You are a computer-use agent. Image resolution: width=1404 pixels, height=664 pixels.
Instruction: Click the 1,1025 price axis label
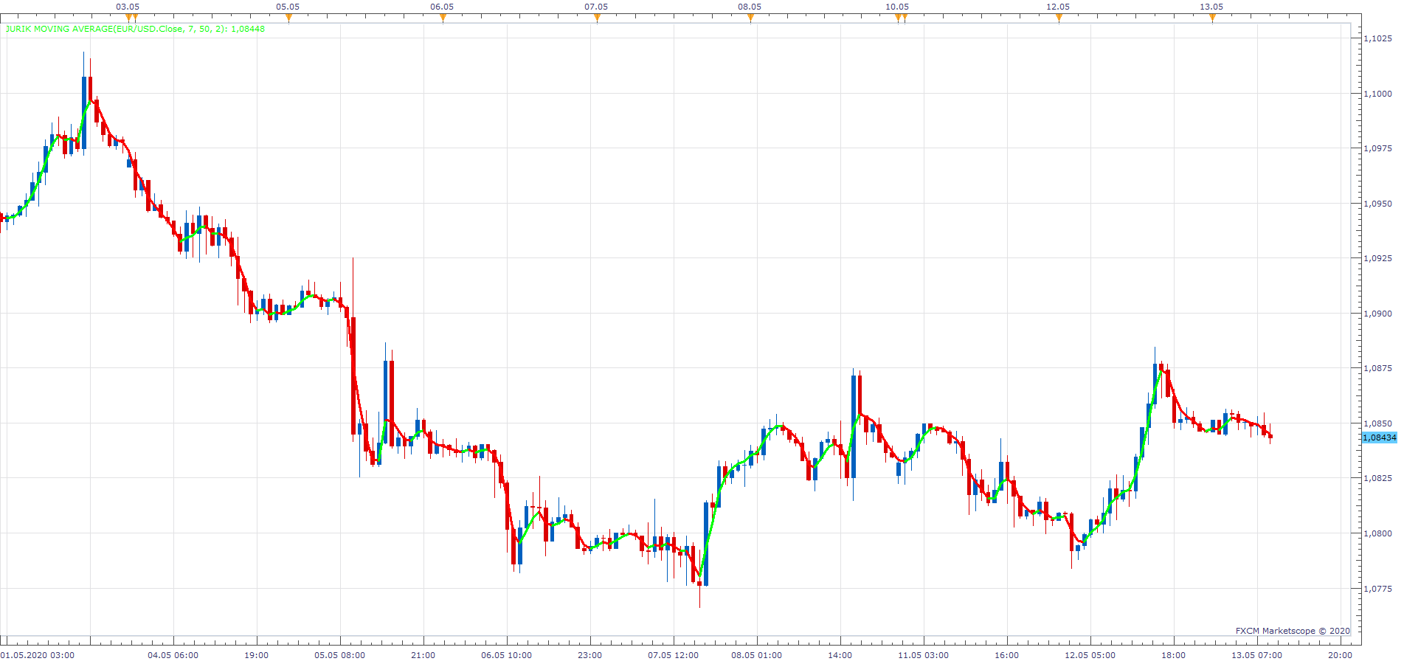tap(1378, 38)
